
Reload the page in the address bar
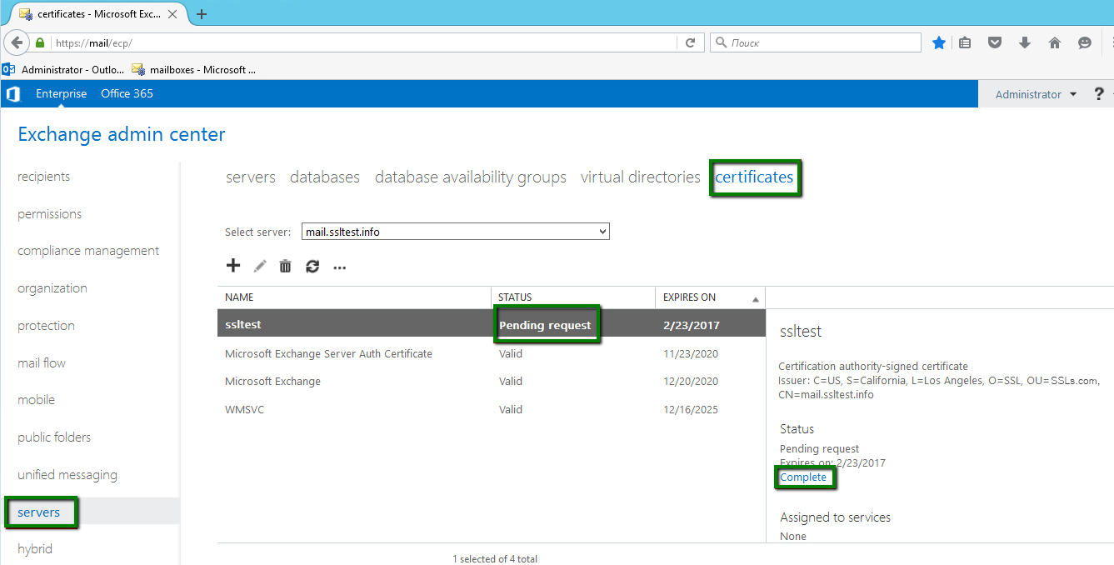(x=690, y=42)
